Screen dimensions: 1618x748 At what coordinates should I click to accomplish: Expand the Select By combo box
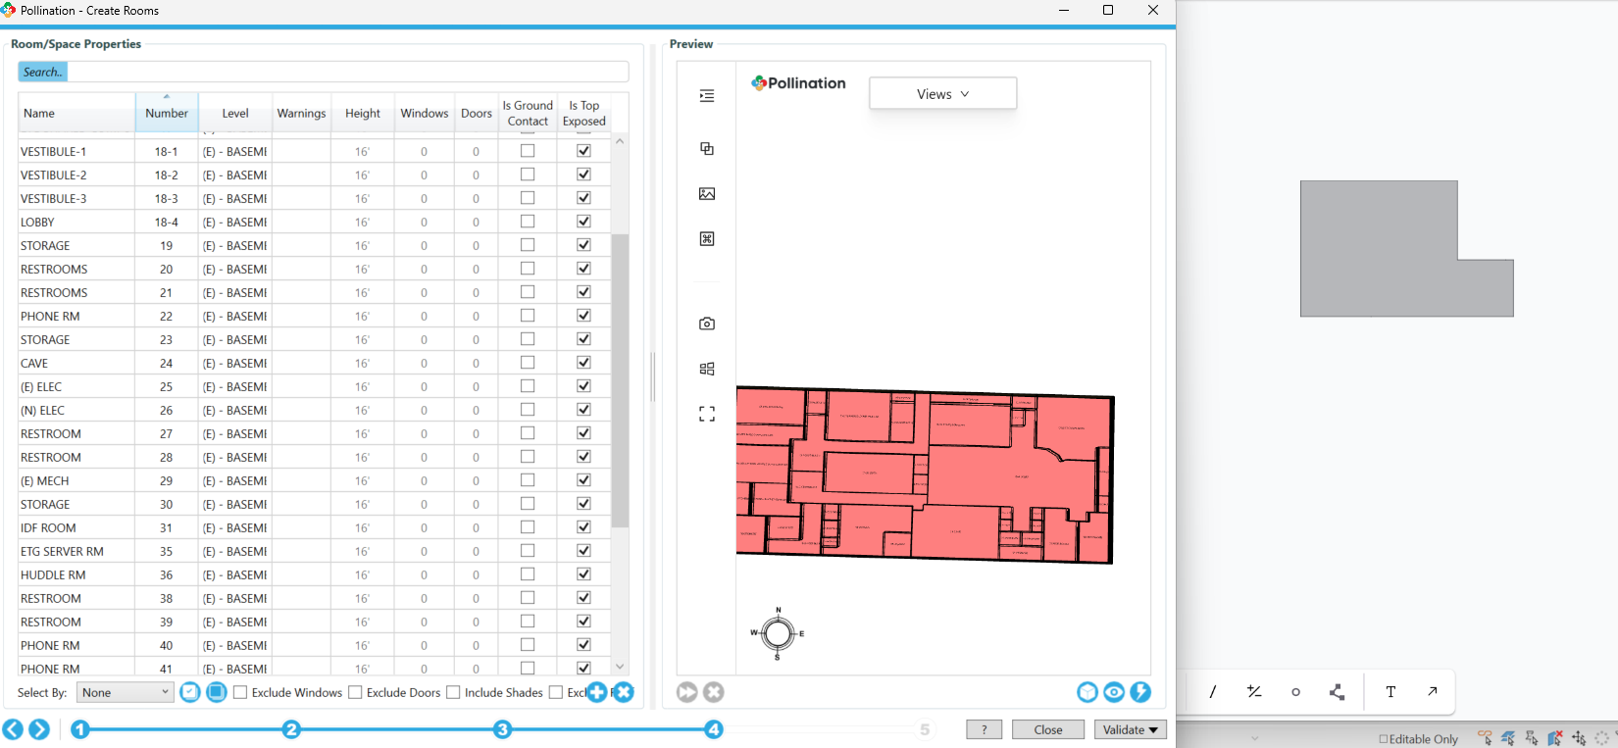(x=125, y=692)
